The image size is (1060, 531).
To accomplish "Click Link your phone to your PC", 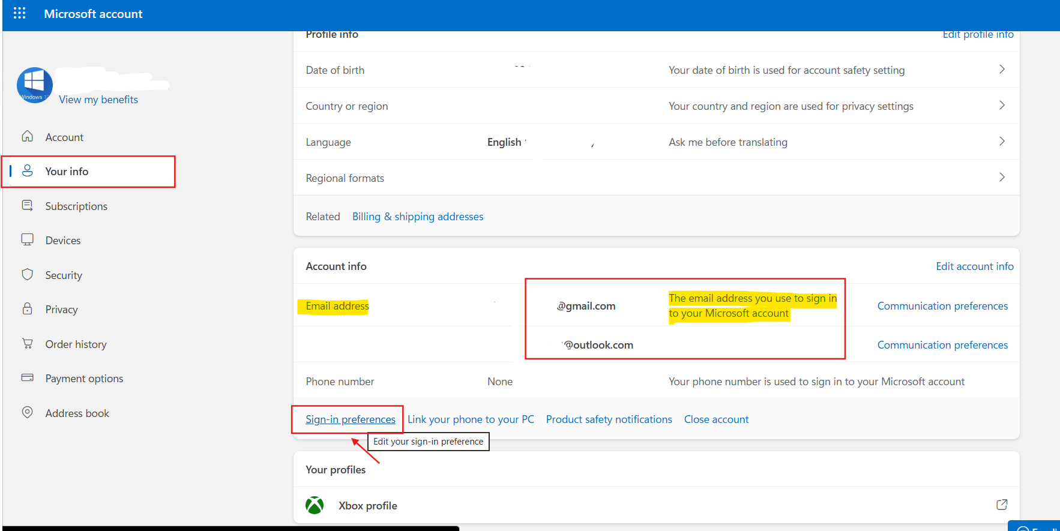I will [471, 419].
